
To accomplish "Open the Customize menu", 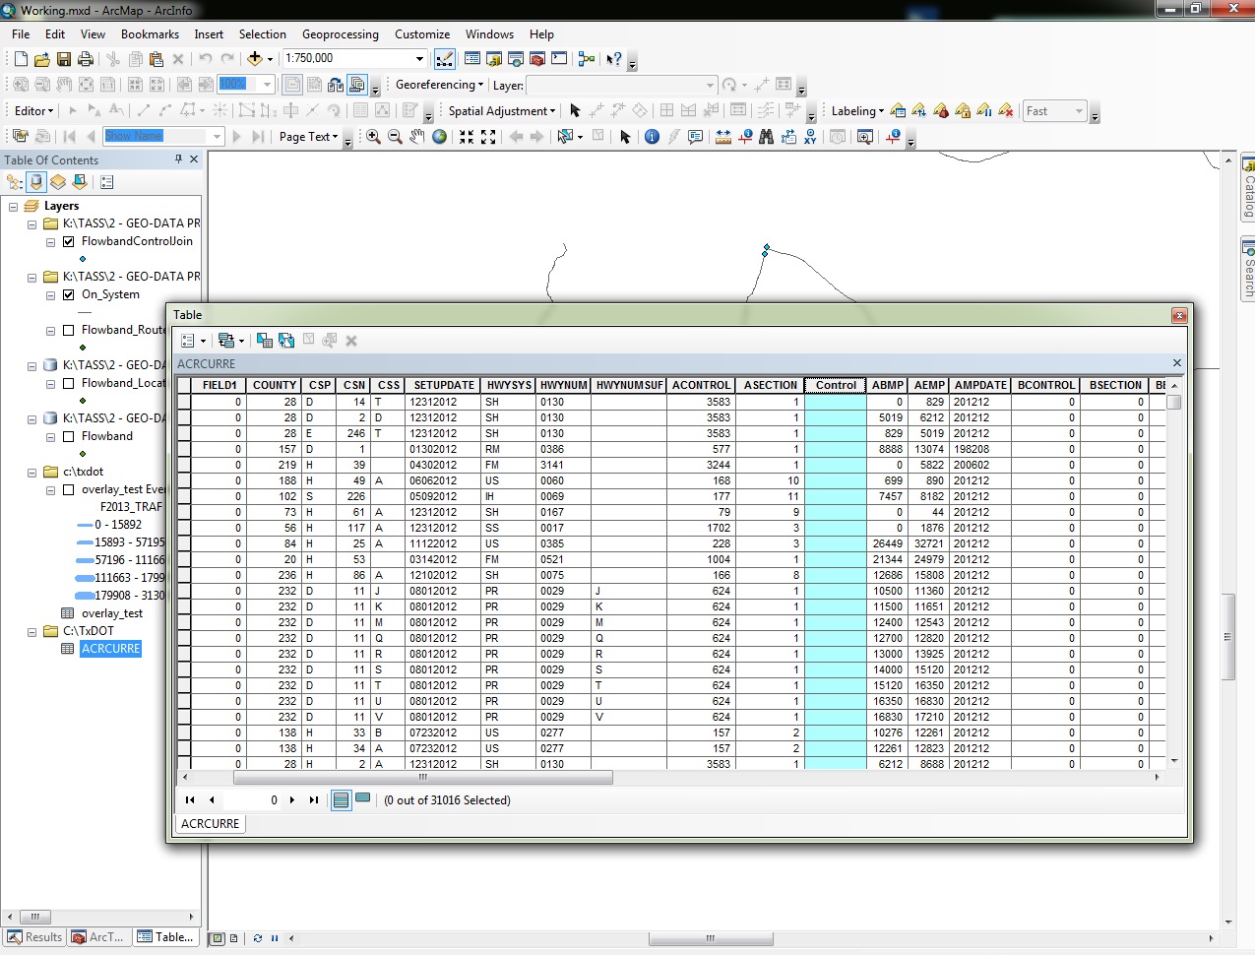I will point(422,34).
